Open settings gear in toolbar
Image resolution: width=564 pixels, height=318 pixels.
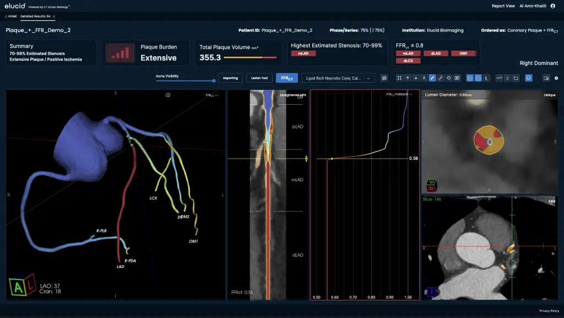[556, 78]
